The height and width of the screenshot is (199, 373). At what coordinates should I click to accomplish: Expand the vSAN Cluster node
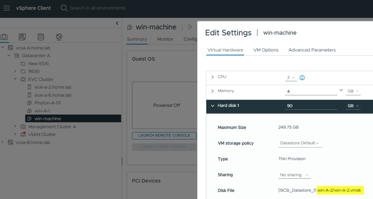15,134
